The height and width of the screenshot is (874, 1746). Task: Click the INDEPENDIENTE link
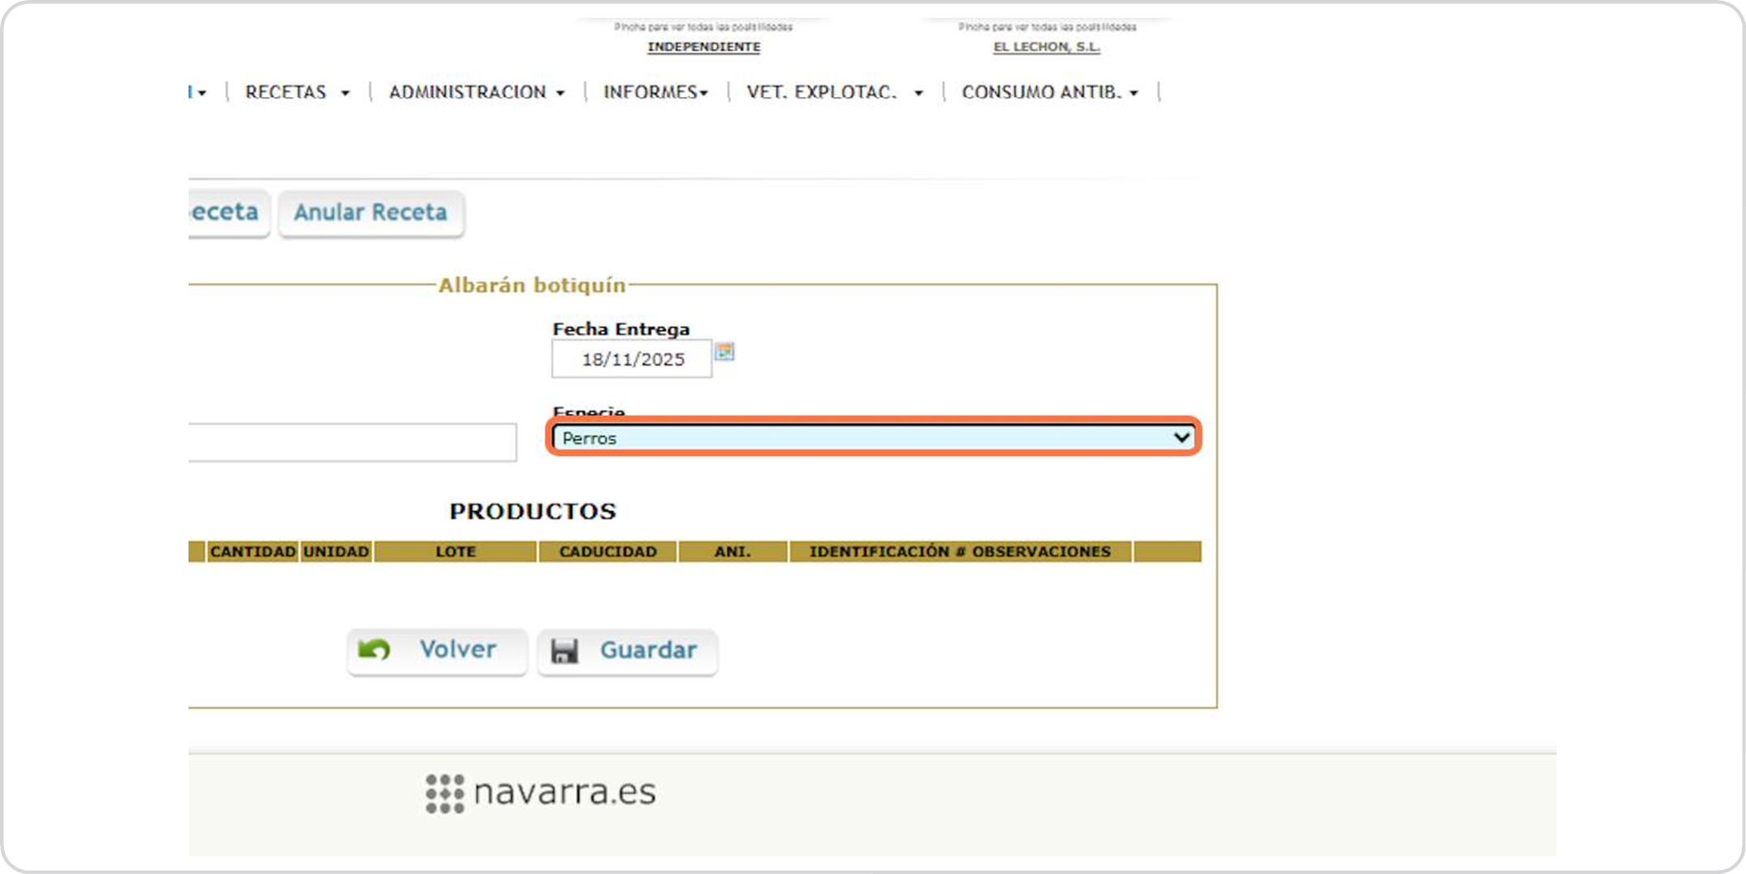[x=703, y=47]
